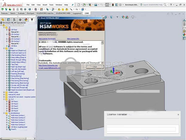Expand the 2D-Face operation node
This screenshot has height=140, width=186.
7,30
